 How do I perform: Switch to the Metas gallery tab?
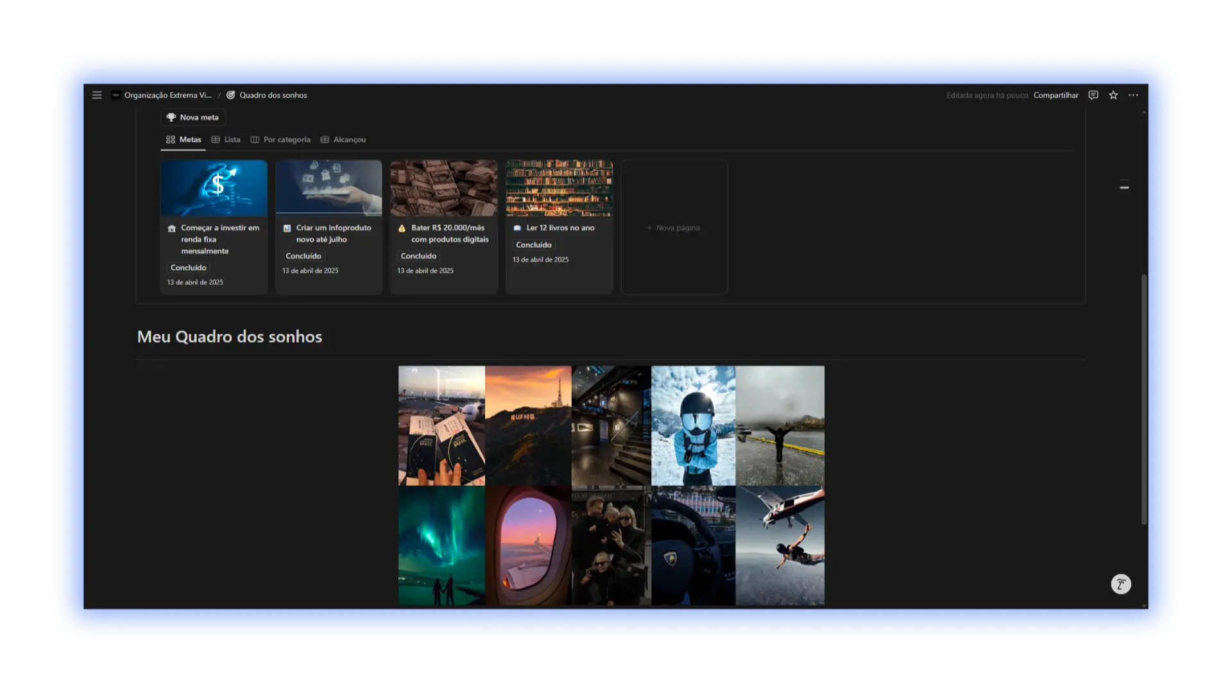(184, 139)
